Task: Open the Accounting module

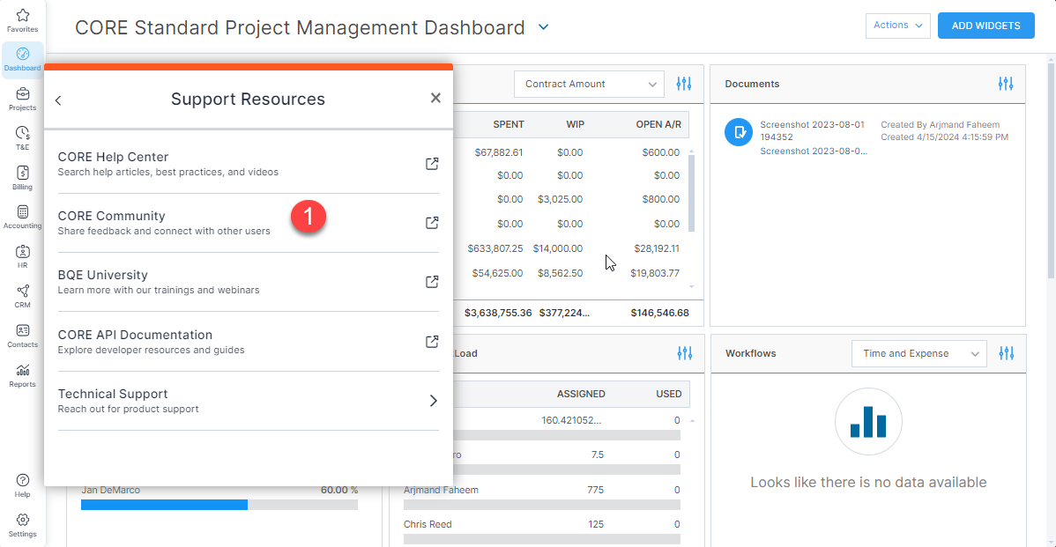Action: [22, 218]
